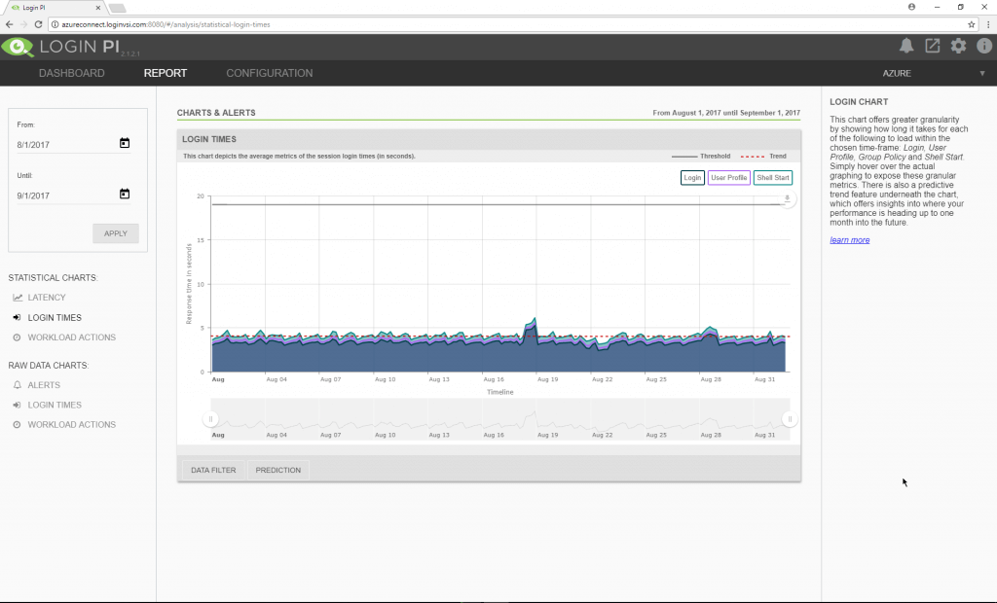Click the Alerts bell icon in sidebar

(x=18, y=385)
